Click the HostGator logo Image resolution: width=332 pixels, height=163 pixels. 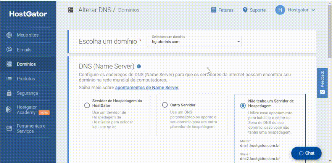tap(28, 14)
